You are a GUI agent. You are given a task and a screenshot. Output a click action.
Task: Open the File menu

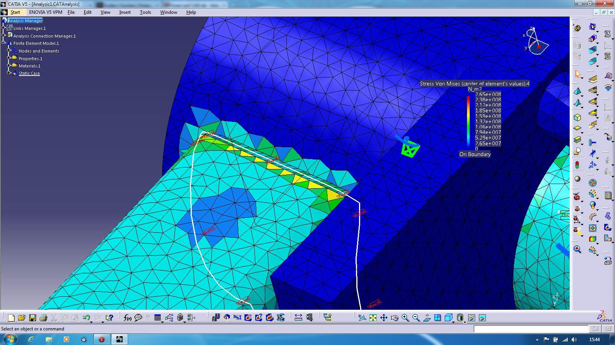click(71, 12)
